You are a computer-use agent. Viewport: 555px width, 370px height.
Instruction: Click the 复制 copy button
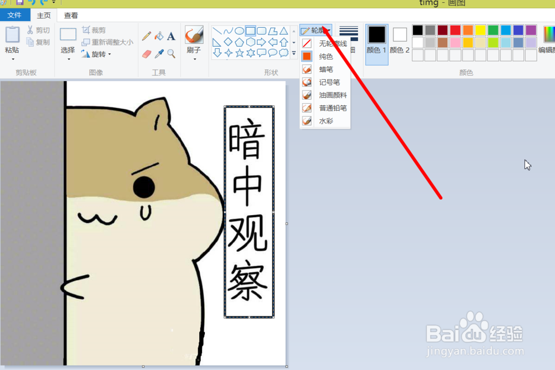pyautogui.click(x=38, y=42)
